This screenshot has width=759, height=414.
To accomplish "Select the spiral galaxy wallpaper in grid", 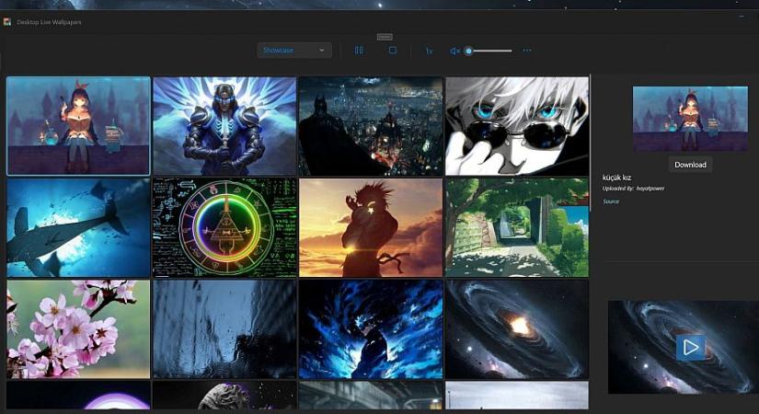I will 517,329.
